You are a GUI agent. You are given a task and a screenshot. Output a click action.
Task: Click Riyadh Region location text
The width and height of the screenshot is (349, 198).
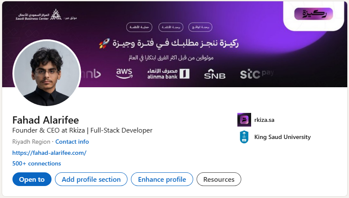pos(31,142)
